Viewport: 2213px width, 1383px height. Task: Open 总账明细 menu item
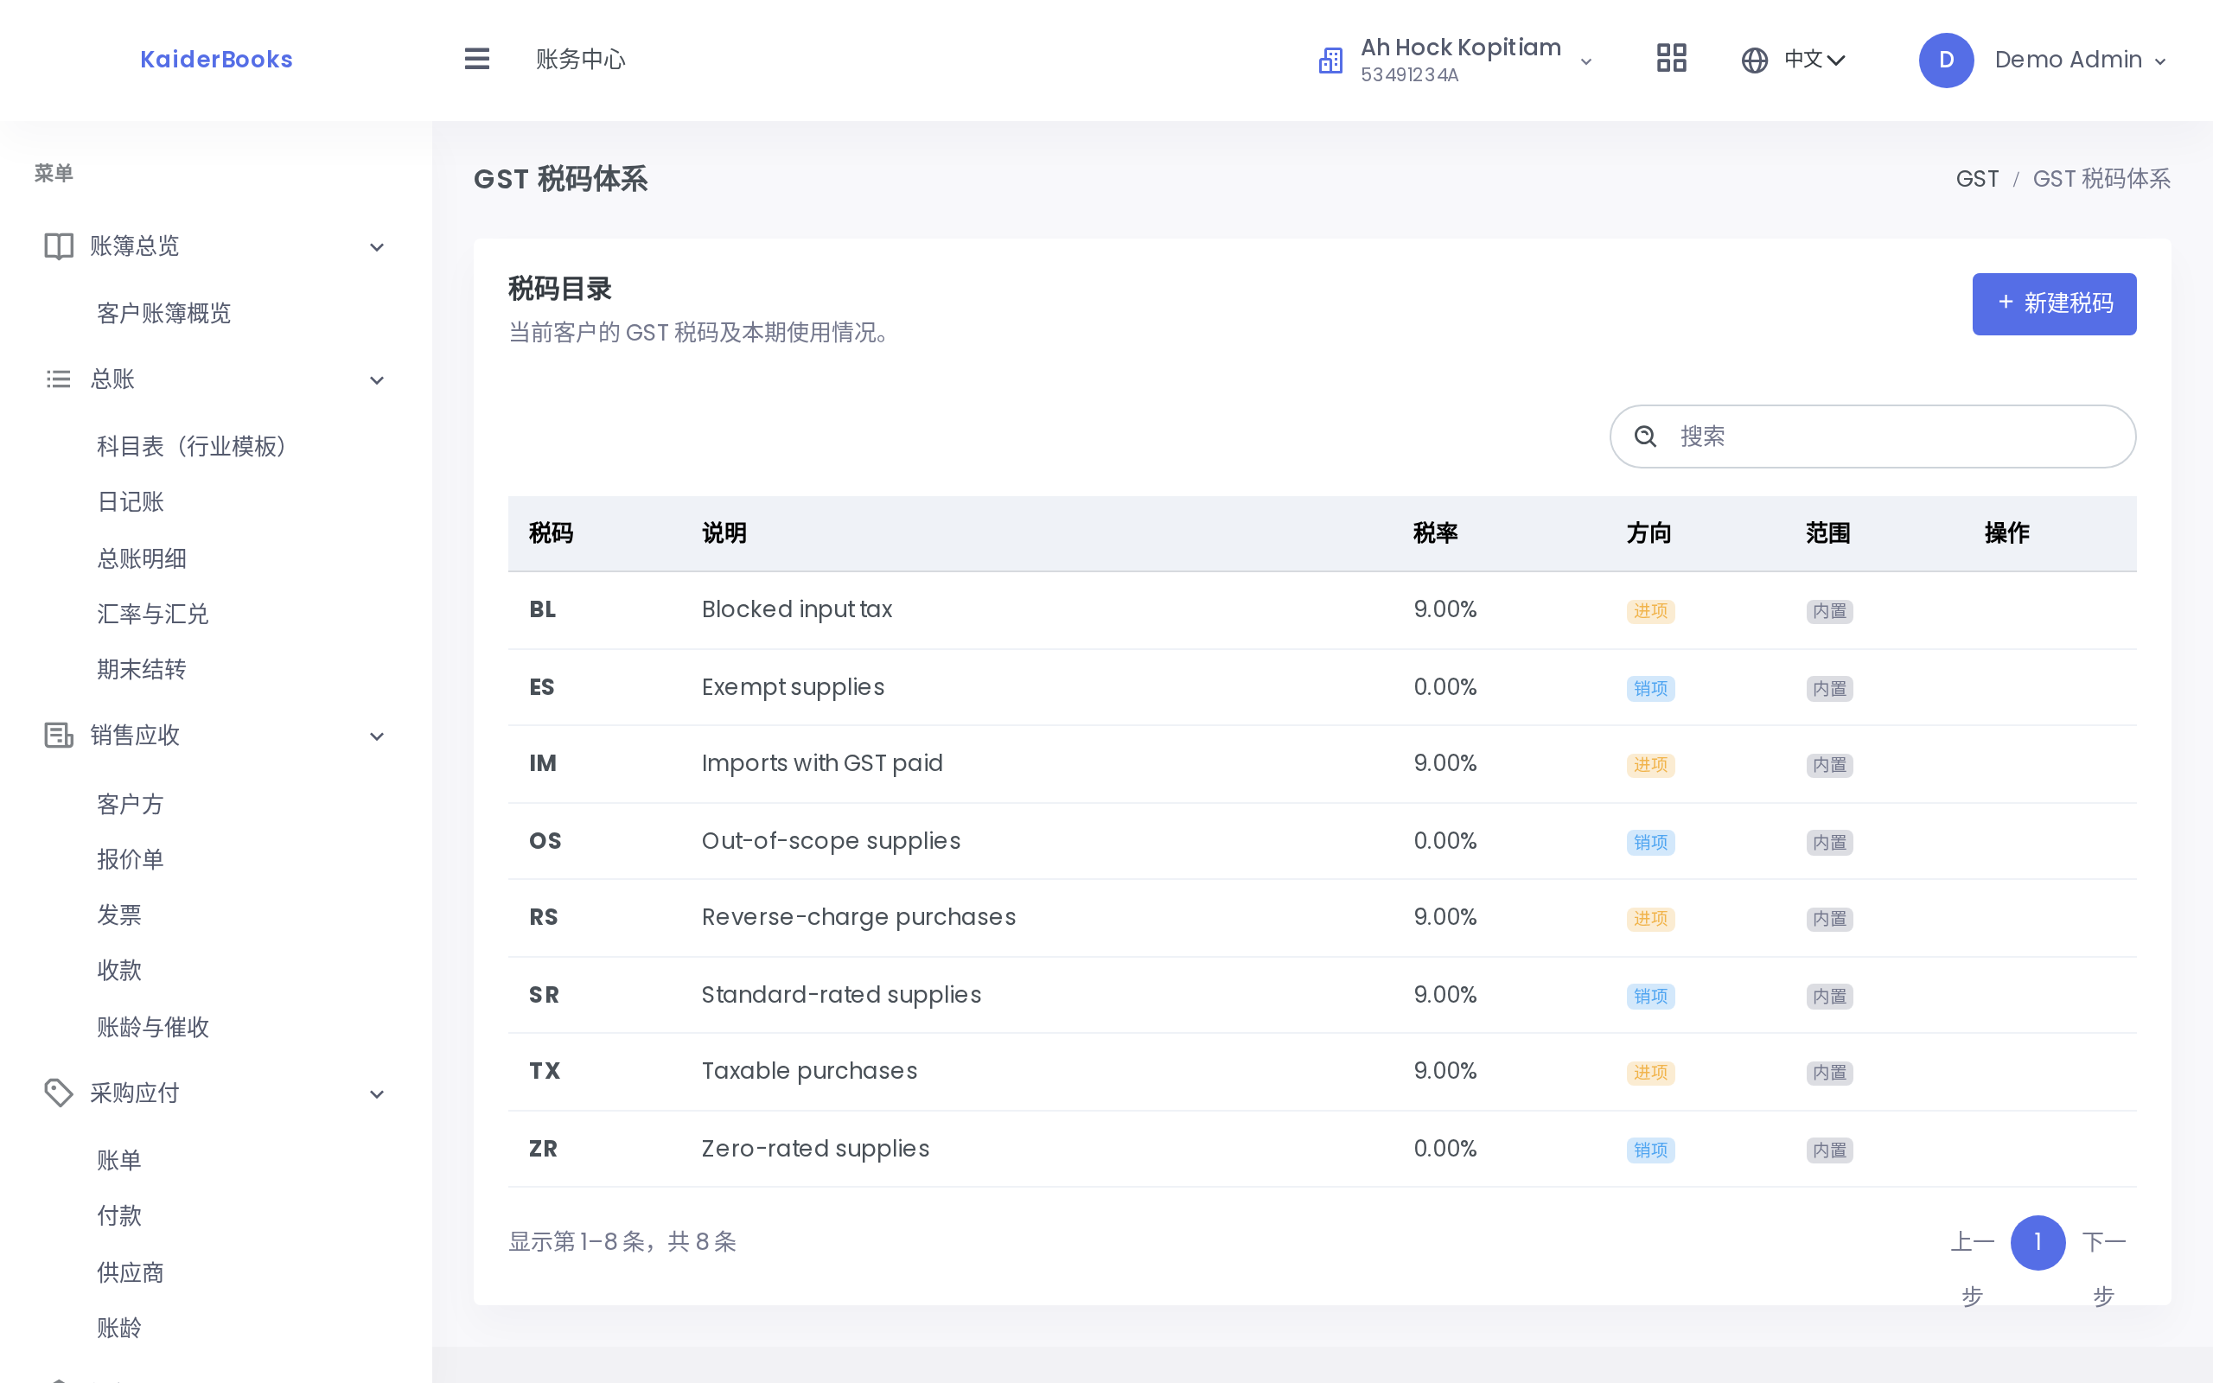142,559
